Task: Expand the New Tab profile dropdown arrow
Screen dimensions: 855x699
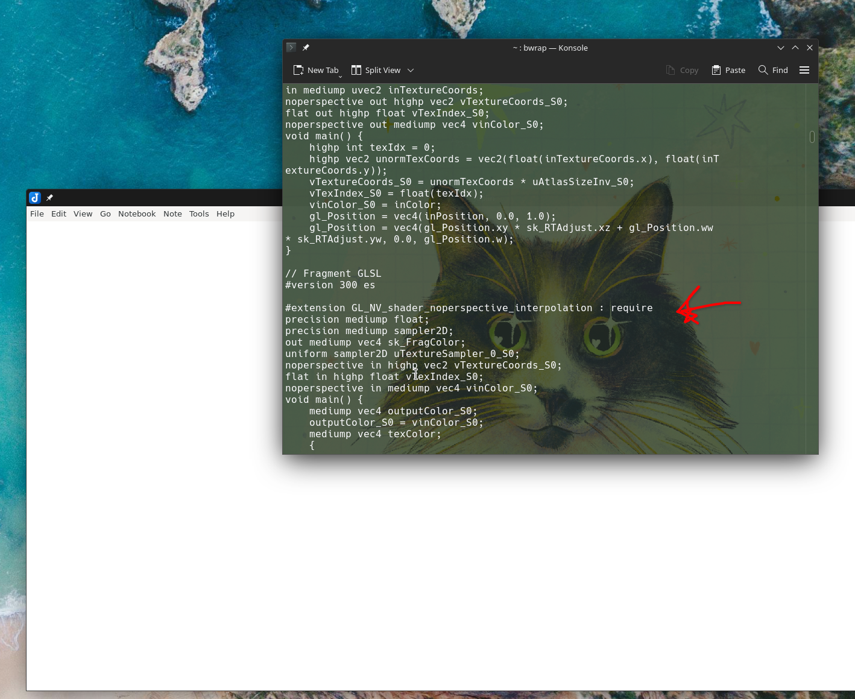Action: [x=340, y=77]
